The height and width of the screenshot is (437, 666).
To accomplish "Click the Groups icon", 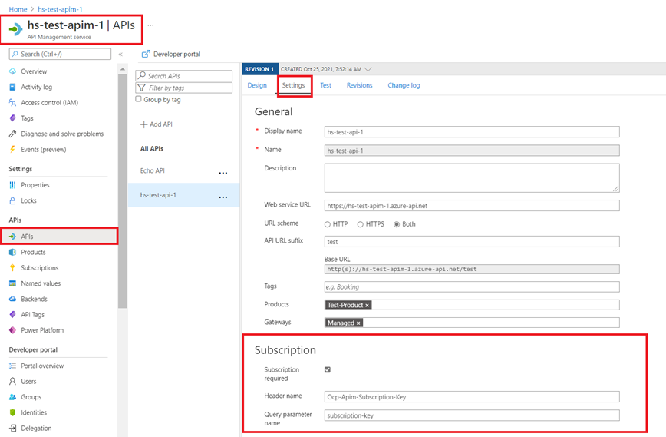I will point(13,397).
